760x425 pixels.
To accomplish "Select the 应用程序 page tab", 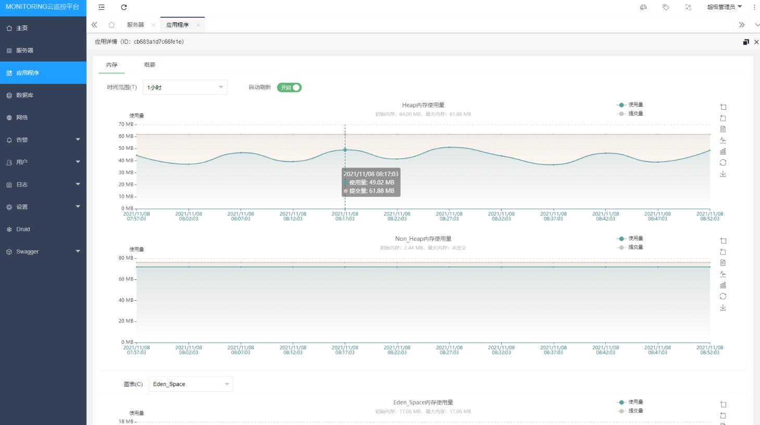I will [177, 25].
